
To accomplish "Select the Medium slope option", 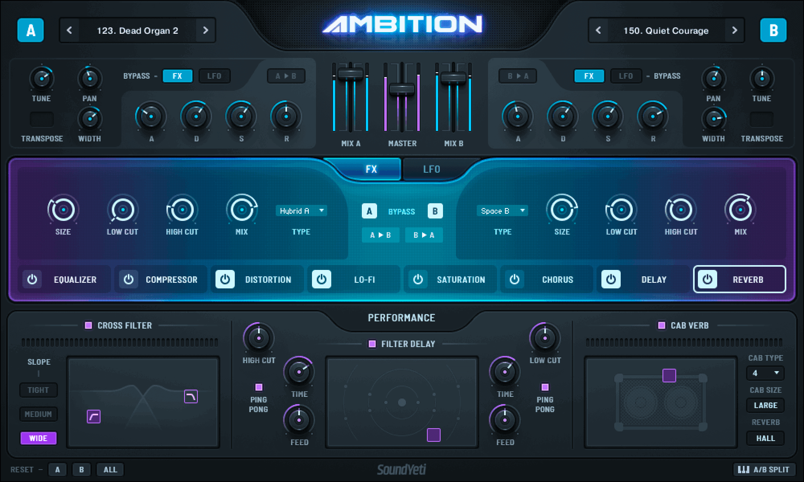I will point(38,414).
